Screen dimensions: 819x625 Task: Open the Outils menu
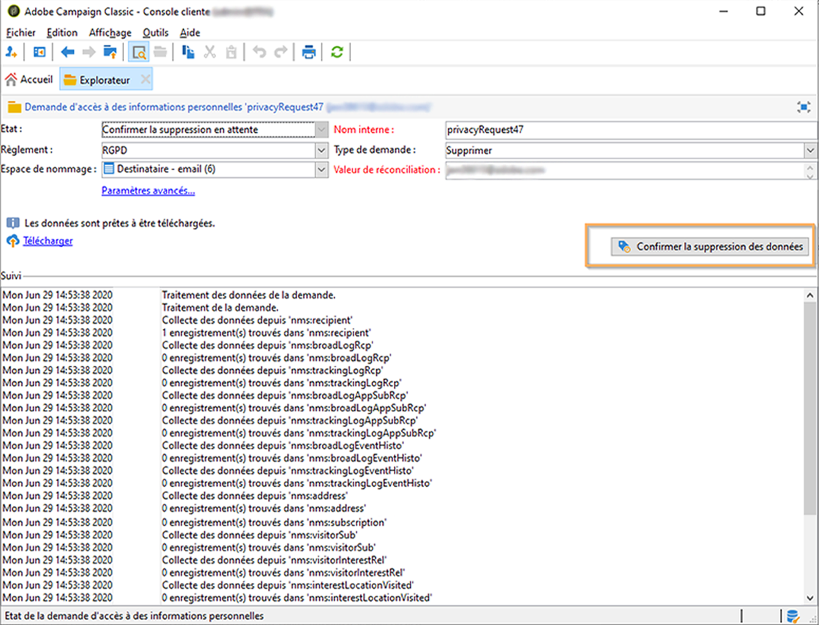click(155, 33)
